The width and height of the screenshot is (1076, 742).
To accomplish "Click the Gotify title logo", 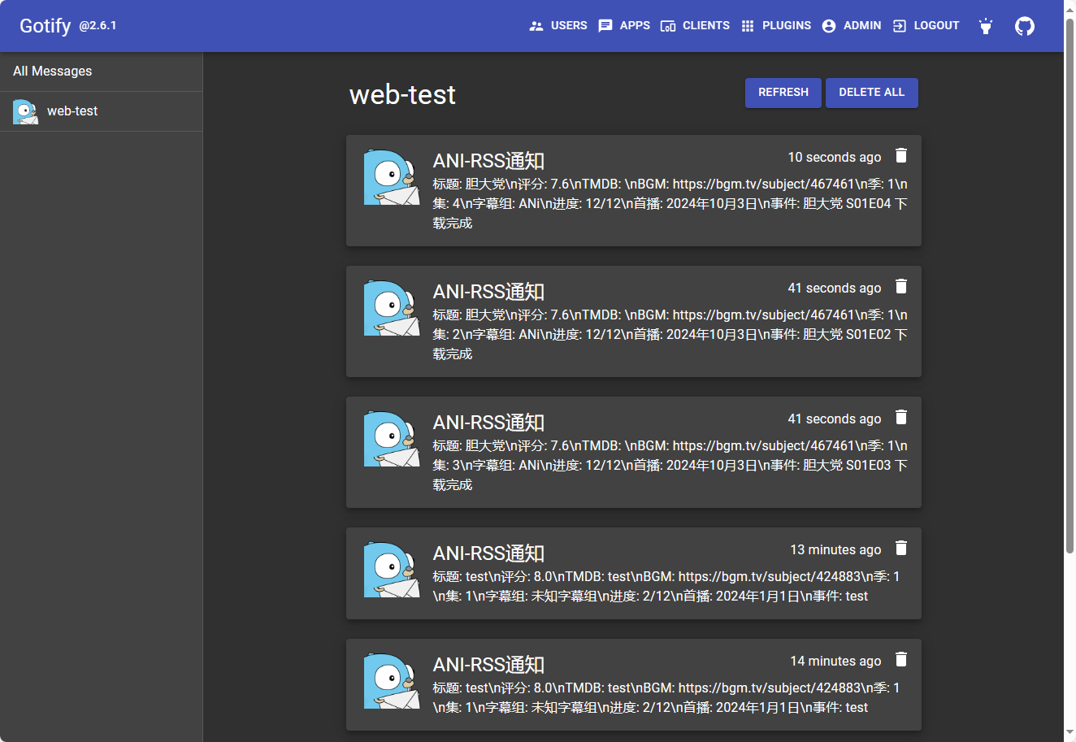I will tap(46, 26).
